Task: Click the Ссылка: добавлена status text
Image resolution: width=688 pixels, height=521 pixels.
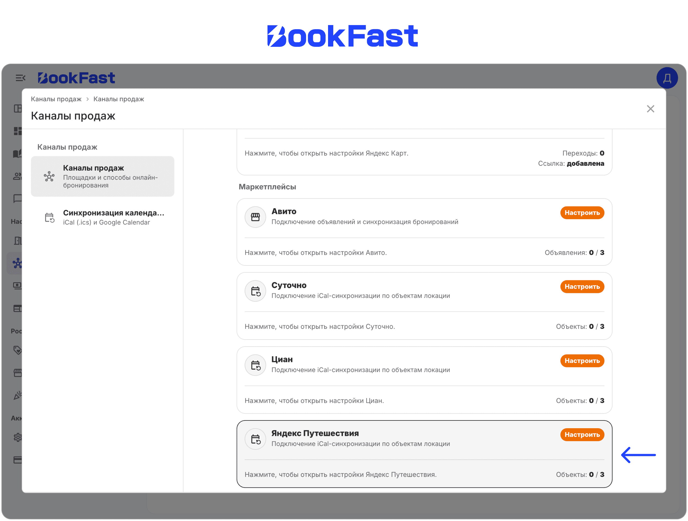Action: click(x=571, y=163)
